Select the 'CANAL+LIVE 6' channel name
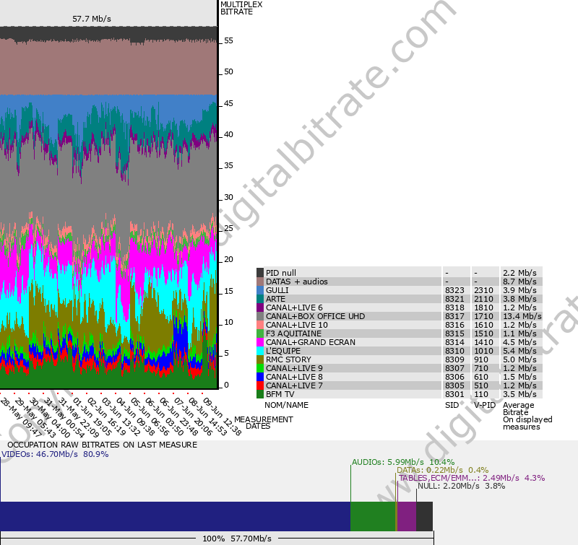The image size is (578, 545). [x=294, y=308]
